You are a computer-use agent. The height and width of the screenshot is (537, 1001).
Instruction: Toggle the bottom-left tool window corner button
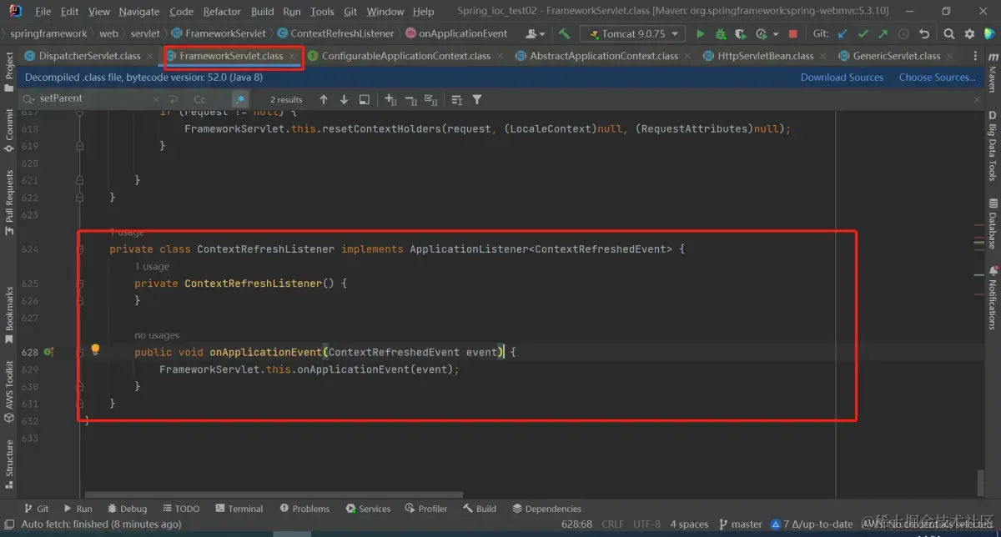tap(9, 524)
